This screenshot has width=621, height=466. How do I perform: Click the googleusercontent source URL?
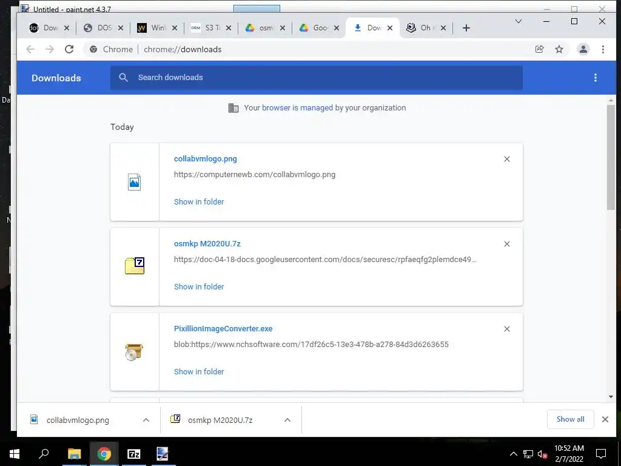pos(325,260)
